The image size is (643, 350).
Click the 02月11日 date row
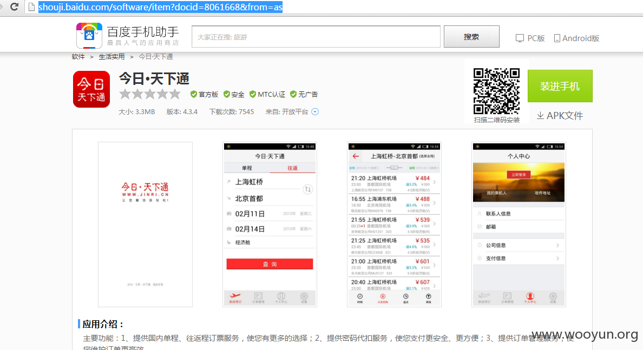pyautogui.click(x=270, y=214)
